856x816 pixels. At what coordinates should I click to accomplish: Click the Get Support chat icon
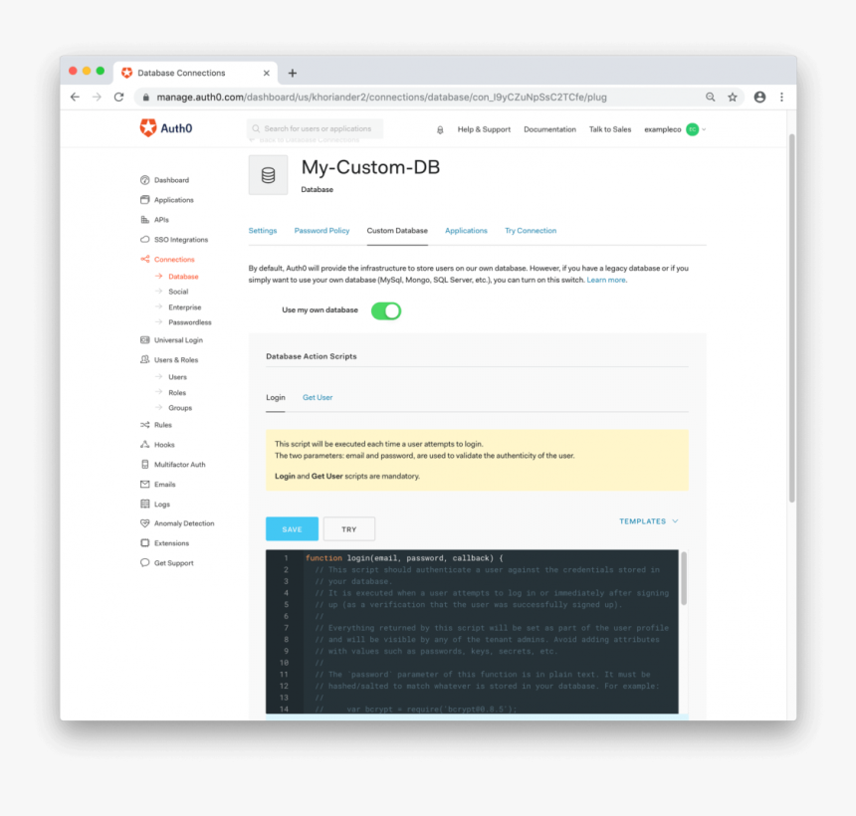click(144, 562)
